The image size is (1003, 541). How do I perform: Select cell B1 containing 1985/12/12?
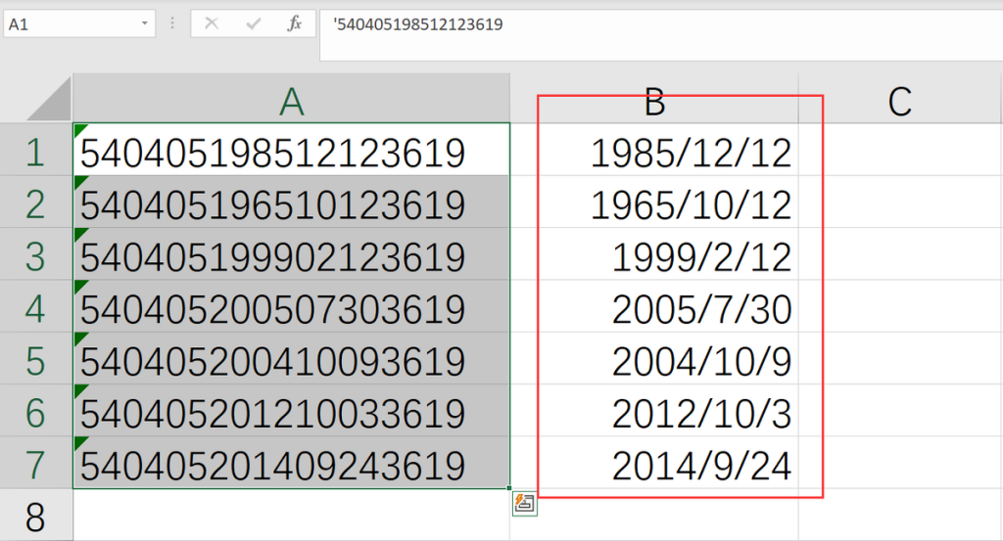654,150
